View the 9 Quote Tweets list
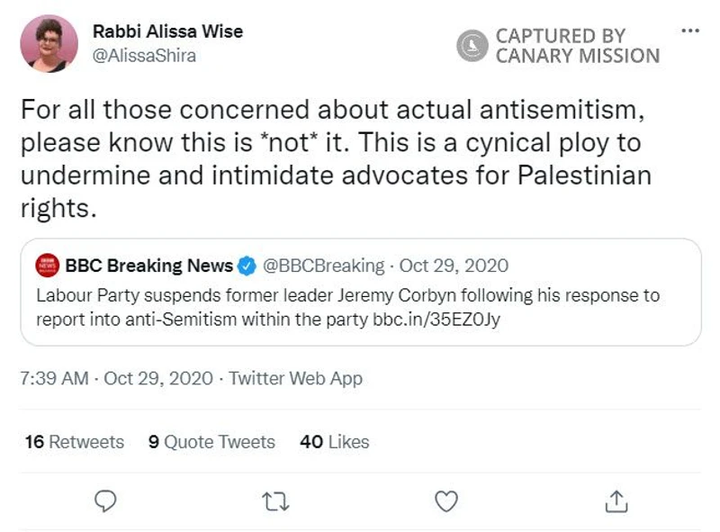 [x=212, y=441]
